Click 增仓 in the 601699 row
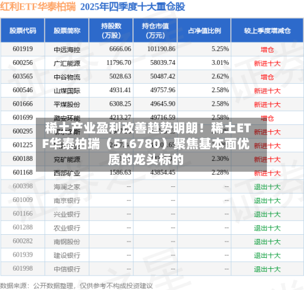Image resolution: width=304 pixels, height=290 pixels. 267,118
